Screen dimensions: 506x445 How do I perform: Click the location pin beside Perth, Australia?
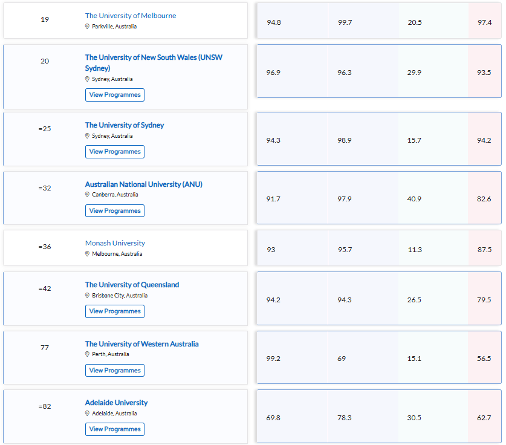[x=88, y=354]
